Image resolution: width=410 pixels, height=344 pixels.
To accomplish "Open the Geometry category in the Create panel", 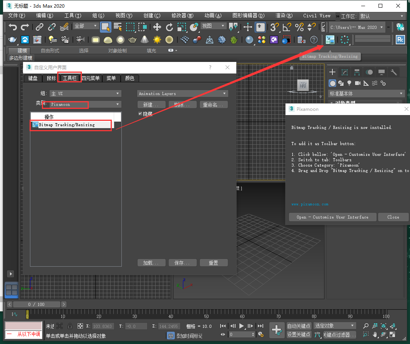I will click(x=332, y=83).
